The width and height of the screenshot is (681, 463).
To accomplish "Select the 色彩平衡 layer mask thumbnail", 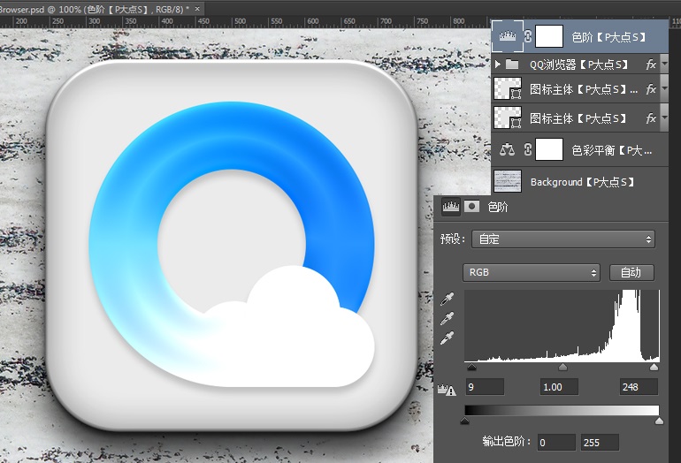I will [x=549, y=149].
